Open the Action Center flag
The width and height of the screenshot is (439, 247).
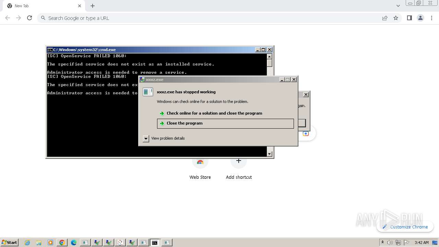406,243
